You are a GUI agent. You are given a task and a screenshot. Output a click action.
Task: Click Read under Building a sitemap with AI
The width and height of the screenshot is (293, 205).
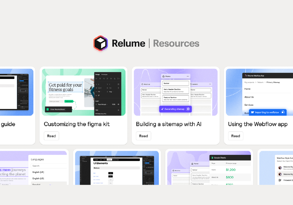pyautogui.click(x=144, y=136)
